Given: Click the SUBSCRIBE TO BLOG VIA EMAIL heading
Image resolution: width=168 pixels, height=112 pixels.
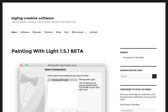Looking at the screenshot, I should 136,90.
